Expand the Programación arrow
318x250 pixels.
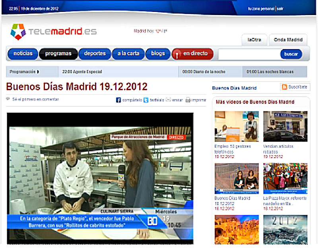tap(38, 72)
